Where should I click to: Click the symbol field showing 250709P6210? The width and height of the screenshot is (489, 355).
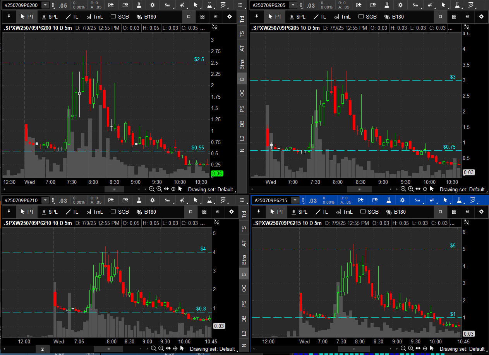[21, 200]
